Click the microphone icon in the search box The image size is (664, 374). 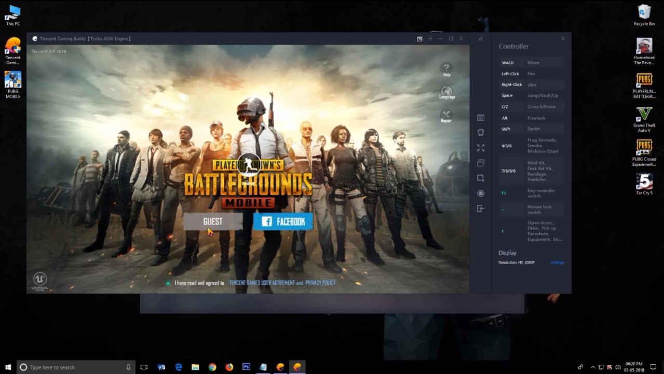pos(128,367)
